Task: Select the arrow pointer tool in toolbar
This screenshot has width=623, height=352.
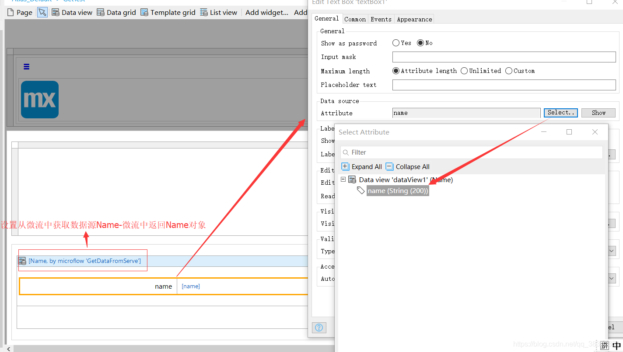Action: tap(42, 12)
